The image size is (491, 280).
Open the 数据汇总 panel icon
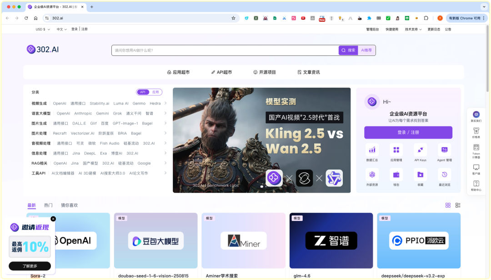372,150
